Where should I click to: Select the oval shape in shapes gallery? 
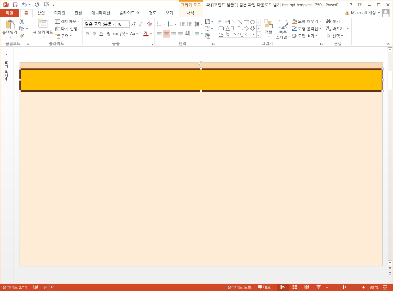point(252,22)
